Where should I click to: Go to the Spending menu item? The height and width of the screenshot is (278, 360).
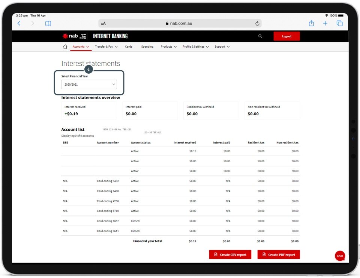click(147, 47)
